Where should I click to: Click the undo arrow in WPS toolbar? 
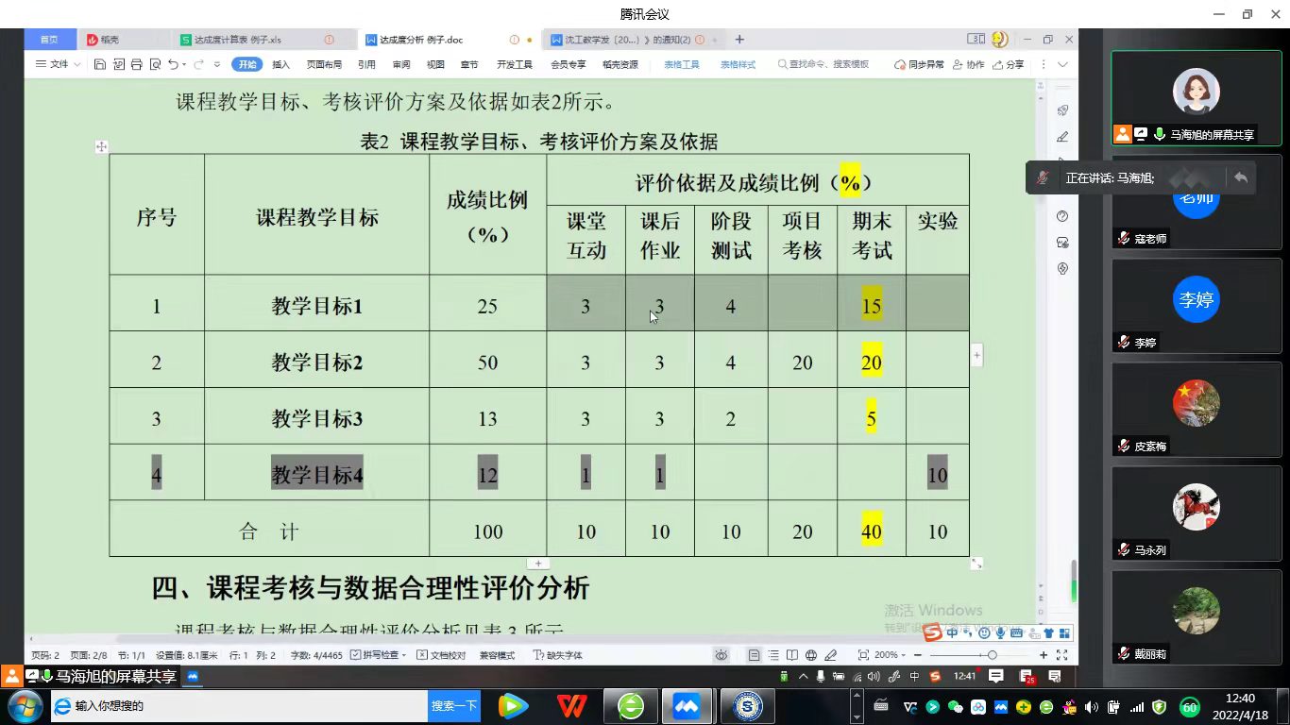click(x=173, y=64)
